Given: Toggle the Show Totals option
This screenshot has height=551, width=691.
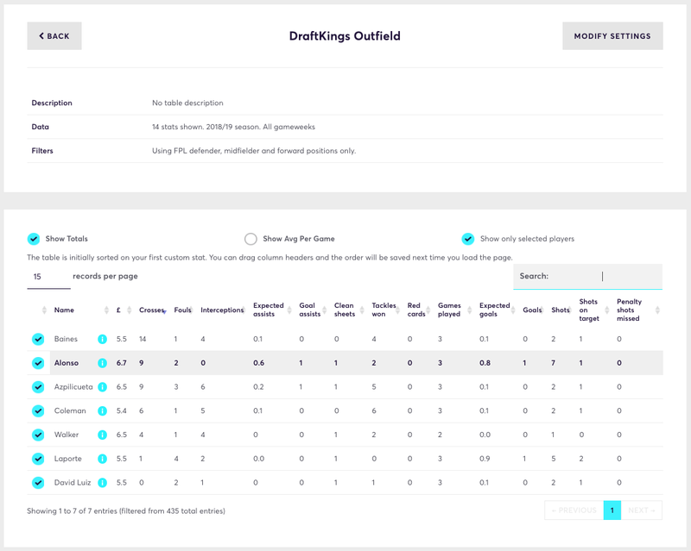Looking at the screenshot, I should (x=34, y=239).
